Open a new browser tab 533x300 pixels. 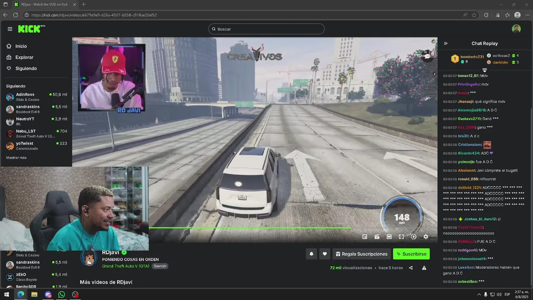pos(84,5)
